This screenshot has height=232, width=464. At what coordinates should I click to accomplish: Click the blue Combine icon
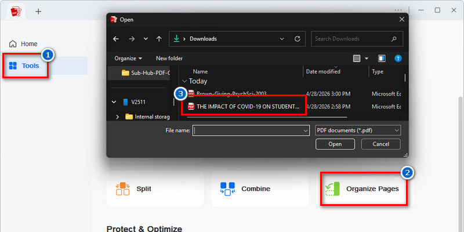pos(227,189)
